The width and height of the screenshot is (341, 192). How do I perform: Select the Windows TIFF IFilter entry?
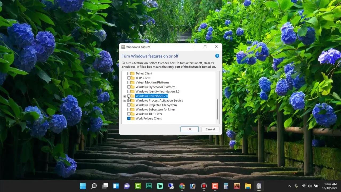[149, 114]
